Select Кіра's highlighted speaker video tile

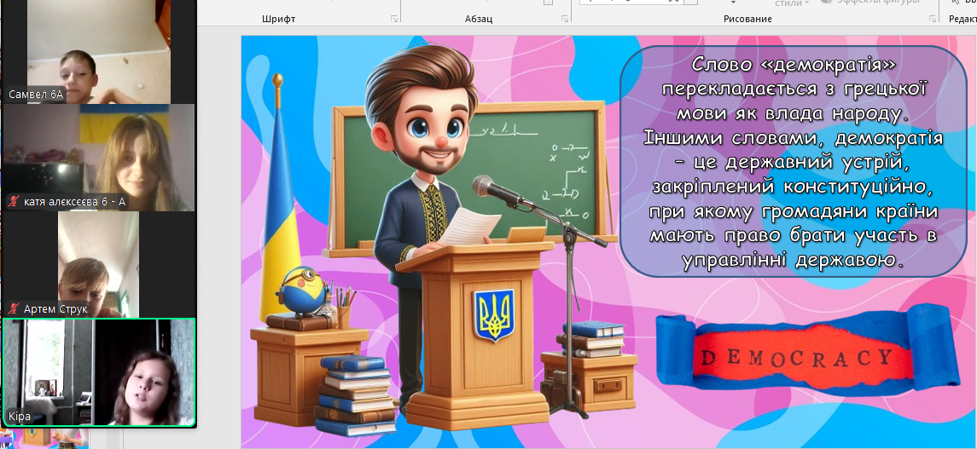(x=98, y=371)
